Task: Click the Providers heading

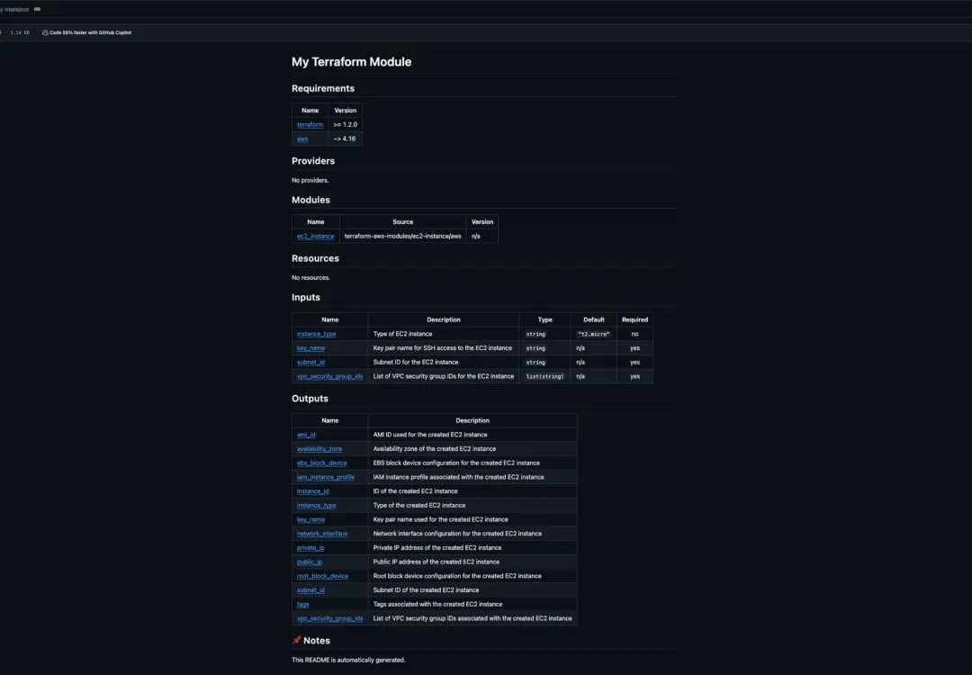Action: (x=313, y=161)
